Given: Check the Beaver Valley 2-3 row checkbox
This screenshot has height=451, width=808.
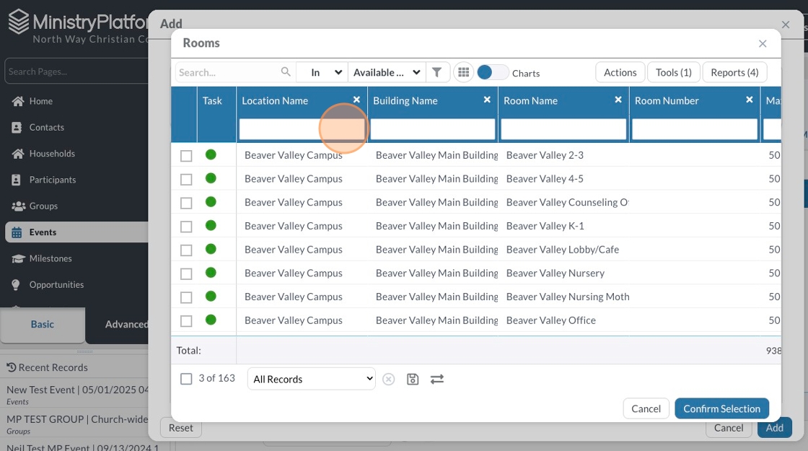Looking at the screenshot, I should (x=186, y=156).
